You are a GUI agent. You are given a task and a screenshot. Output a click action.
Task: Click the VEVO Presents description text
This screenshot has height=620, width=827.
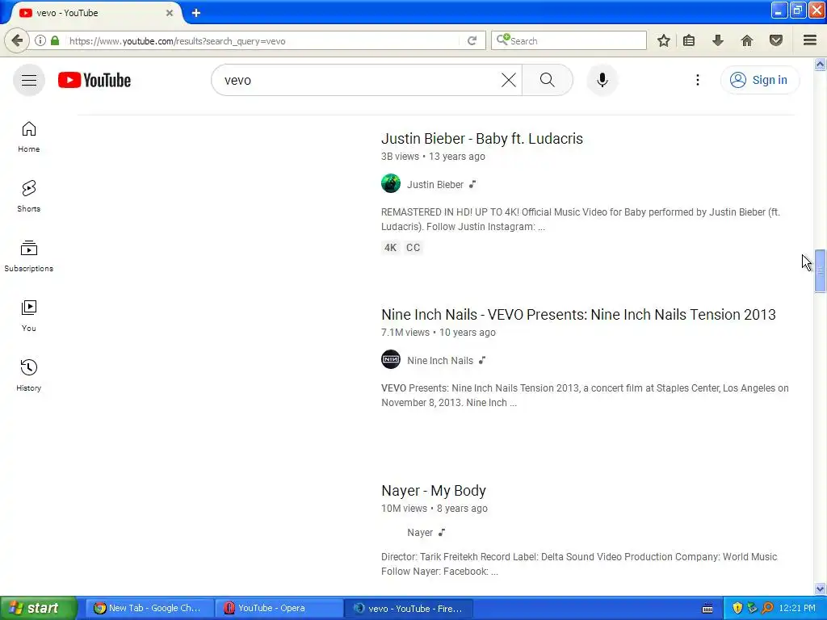tap(585, 396)
